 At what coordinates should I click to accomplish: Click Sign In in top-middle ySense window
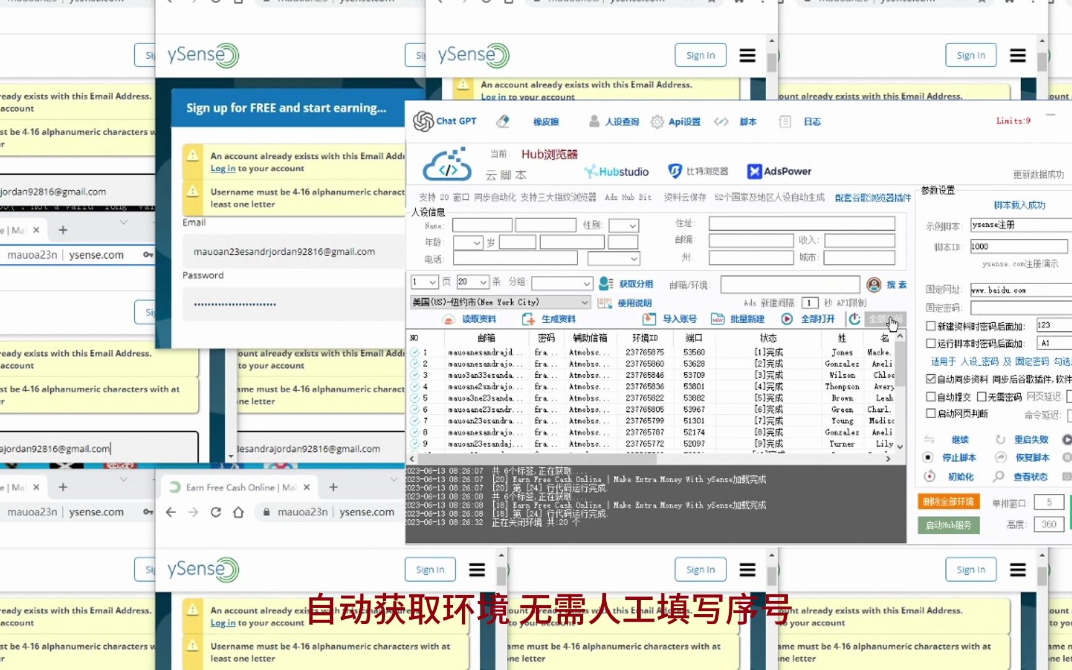click(700, 55)
